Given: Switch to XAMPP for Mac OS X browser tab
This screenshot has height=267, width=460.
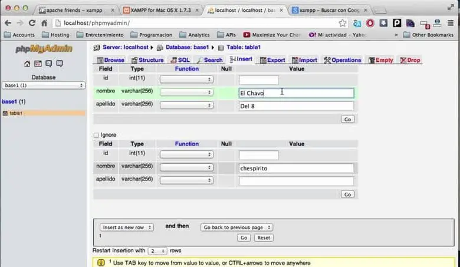Looking at the screenshot, I should (x=160, y=10).
